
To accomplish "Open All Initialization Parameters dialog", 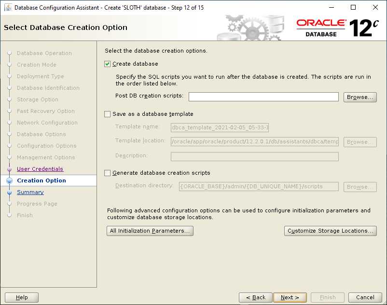I will 150,231.
